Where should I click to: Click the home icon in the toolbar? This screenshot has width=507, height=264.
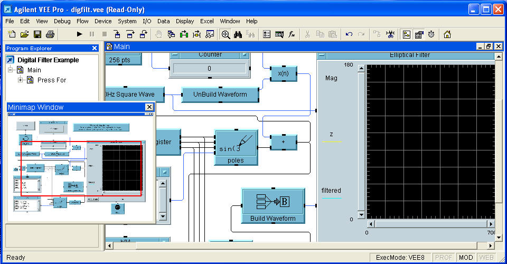coord(447,34)
